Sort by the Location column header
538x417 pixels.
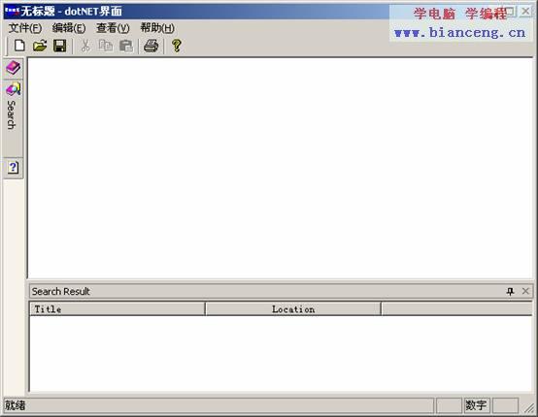coord(293,309)
